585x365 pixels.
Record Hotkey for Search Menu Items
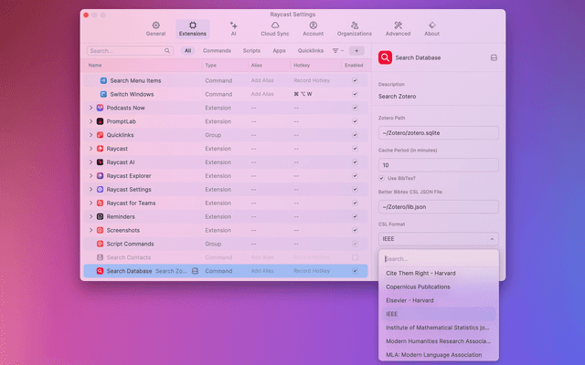311,80
